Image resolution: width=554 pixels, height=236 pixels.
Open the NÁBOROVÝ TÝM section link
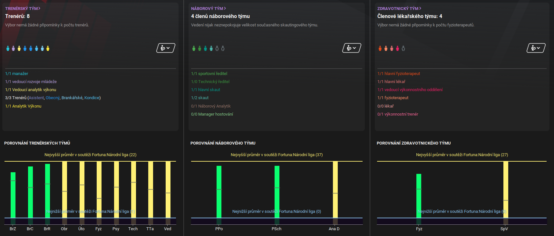click(209, 8)
